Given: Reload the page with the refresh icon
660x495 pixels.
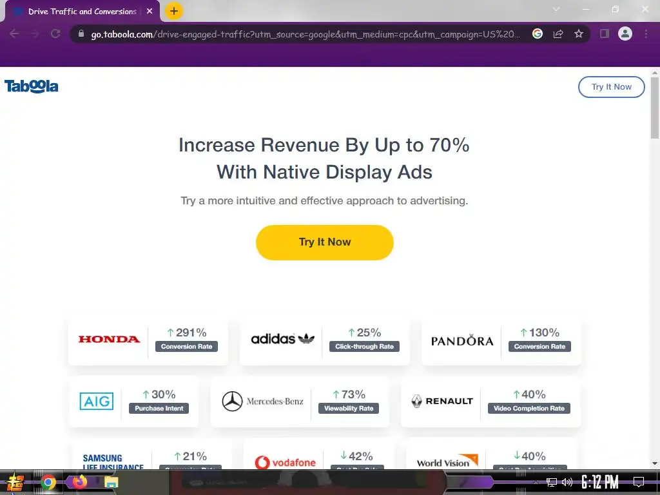Looking at the screenshot, I should coord(55,34).
